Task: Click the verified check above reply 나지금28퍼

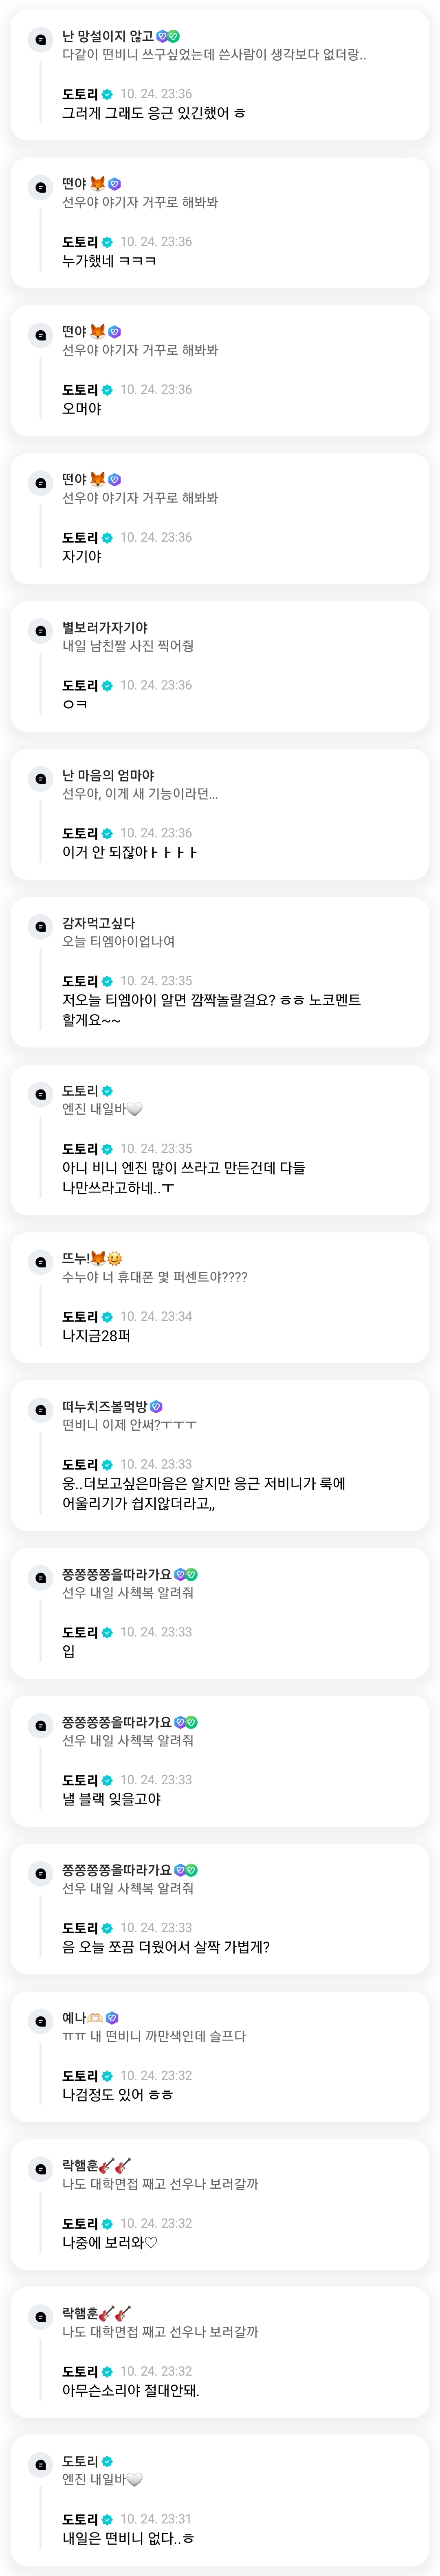Action: tap(107, 1317)
